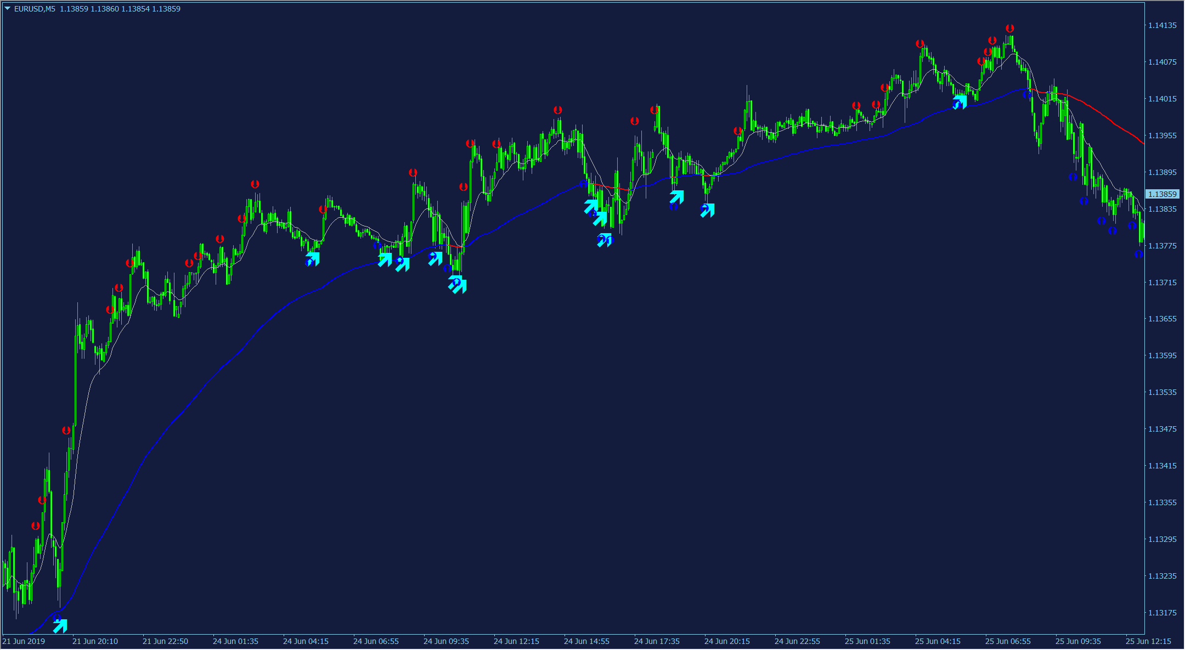Click time axis label 24 Jun 17:35
The image size is (1185, 650).
pos(657,641)
